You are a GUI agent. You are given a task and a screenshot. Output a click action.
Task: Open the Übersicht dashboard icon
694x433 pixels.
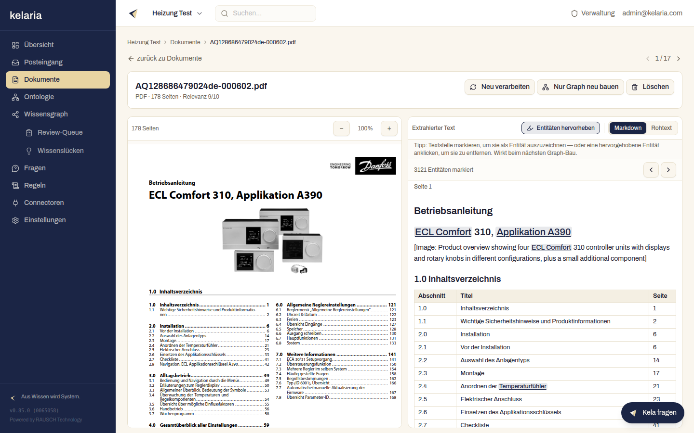[x=15, y=45]
